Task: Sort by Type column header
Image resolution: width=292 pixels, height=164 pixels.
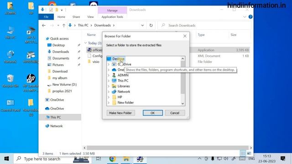Action: (201, 35)
